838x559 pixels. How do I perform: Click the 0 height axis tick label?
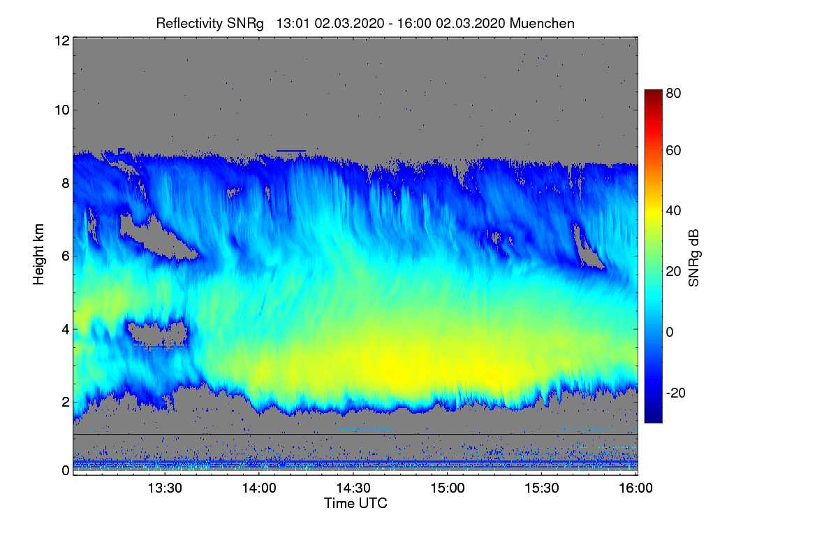[65, 470]
